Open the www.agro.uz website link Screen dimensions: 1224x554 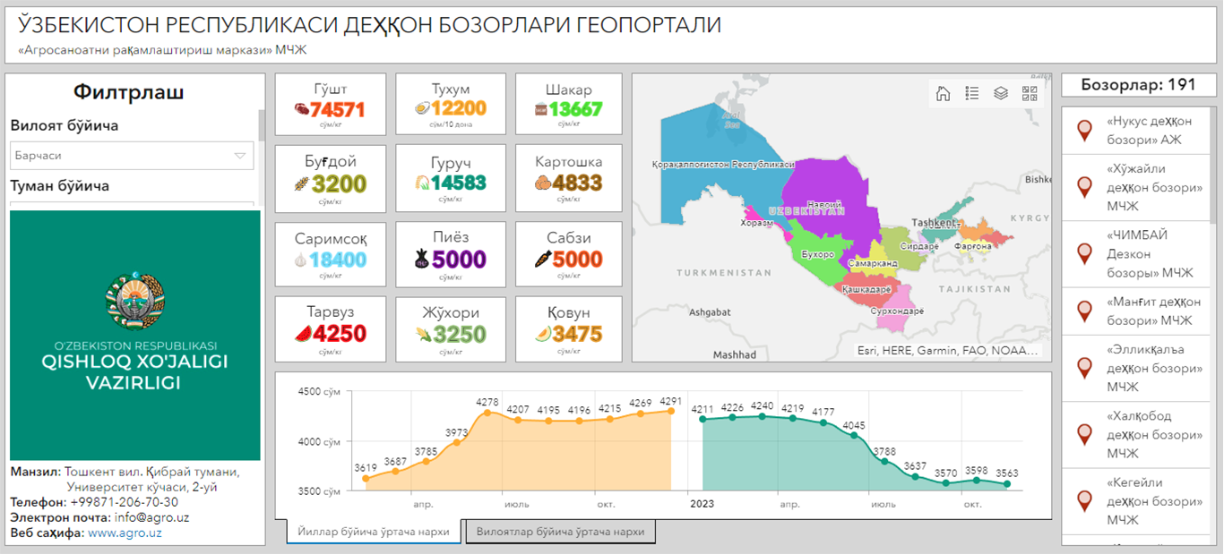coord(125,533)
